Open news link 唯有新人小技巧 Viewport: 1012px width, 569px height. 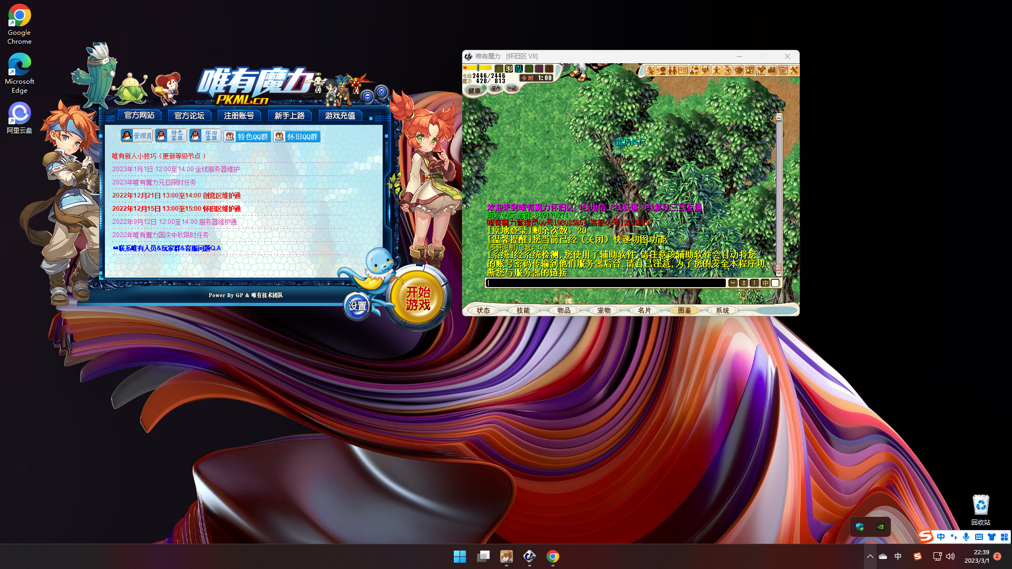[x=159, y=156]
